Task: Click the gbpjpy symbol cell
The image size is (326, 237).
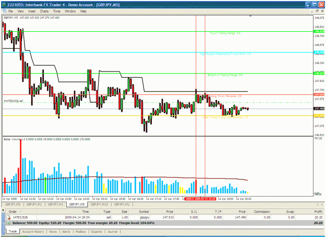Action: click(x=144, y=218)
